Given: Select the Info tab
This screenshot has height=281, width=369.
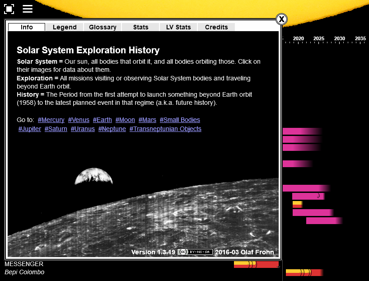Looking at the screenshot, I should 26,27.
